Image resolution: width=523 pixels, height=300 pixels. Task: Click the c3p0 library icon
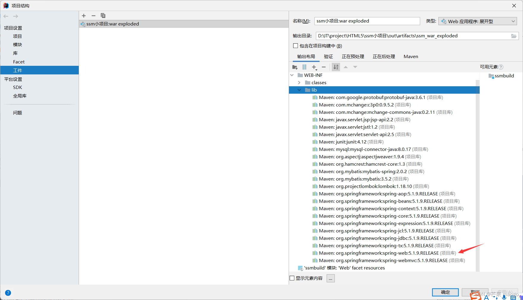[x=315, y=105]
